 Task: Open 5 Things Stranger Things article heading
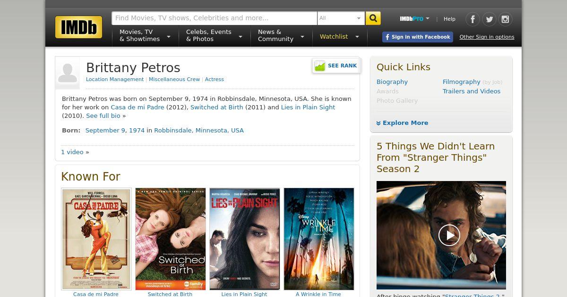[436, 157]
